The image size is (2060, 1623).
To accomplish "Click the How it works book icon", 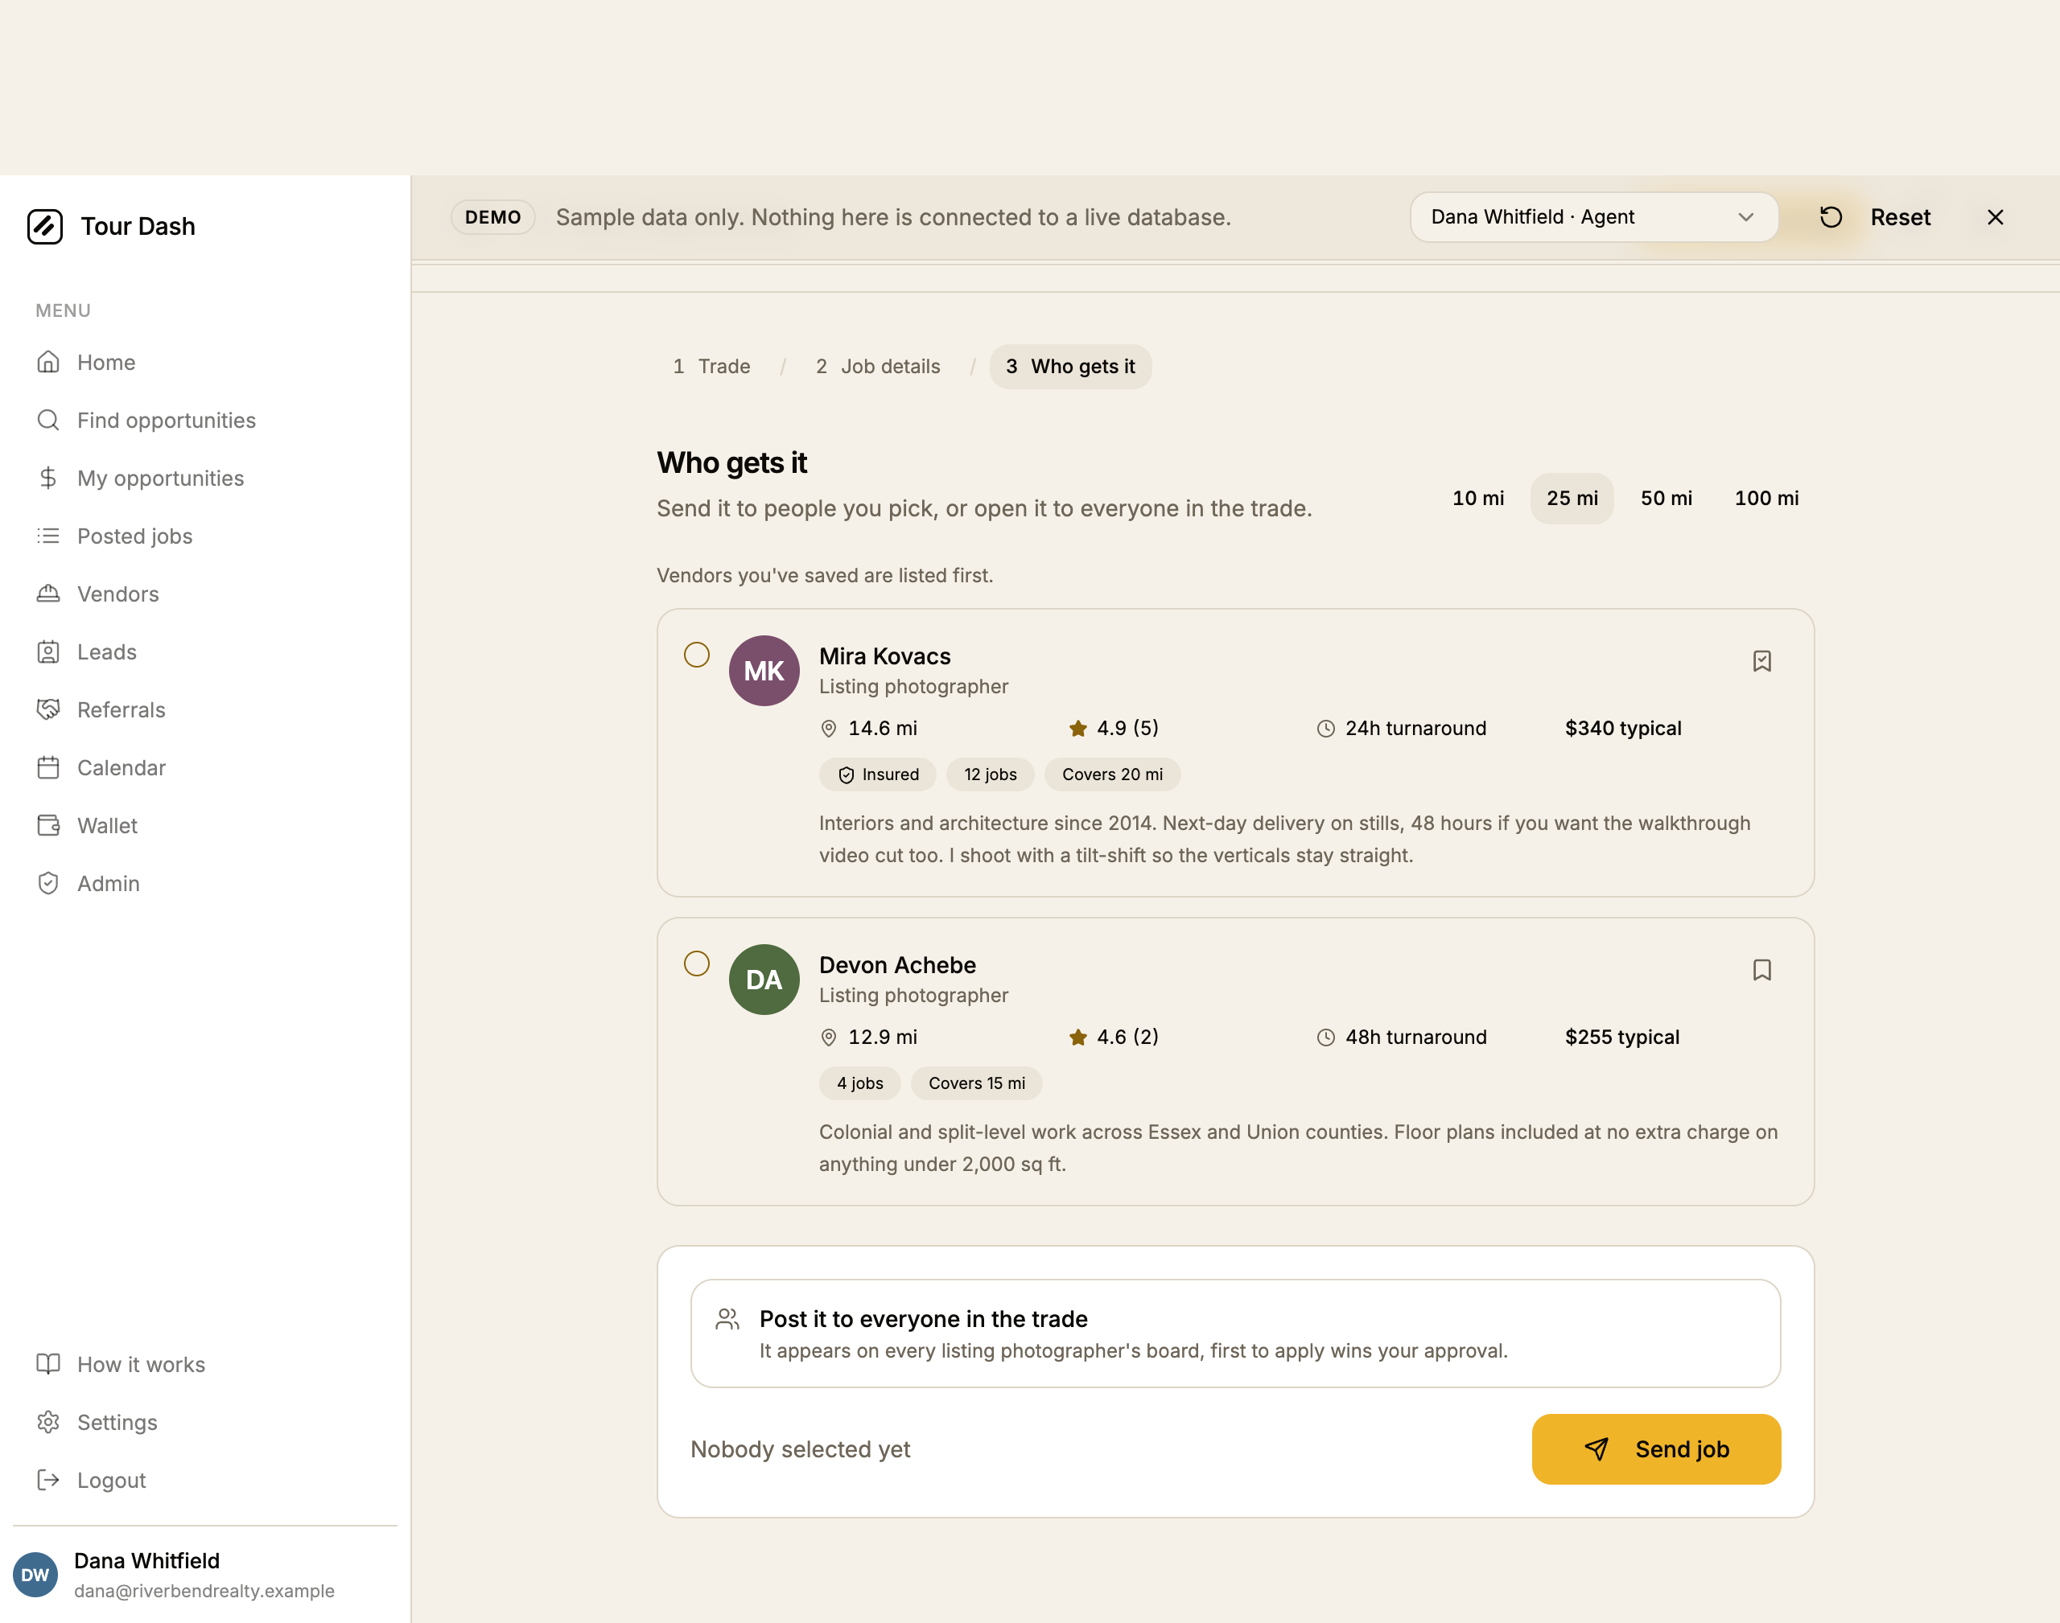I will tap(48, 1365).
